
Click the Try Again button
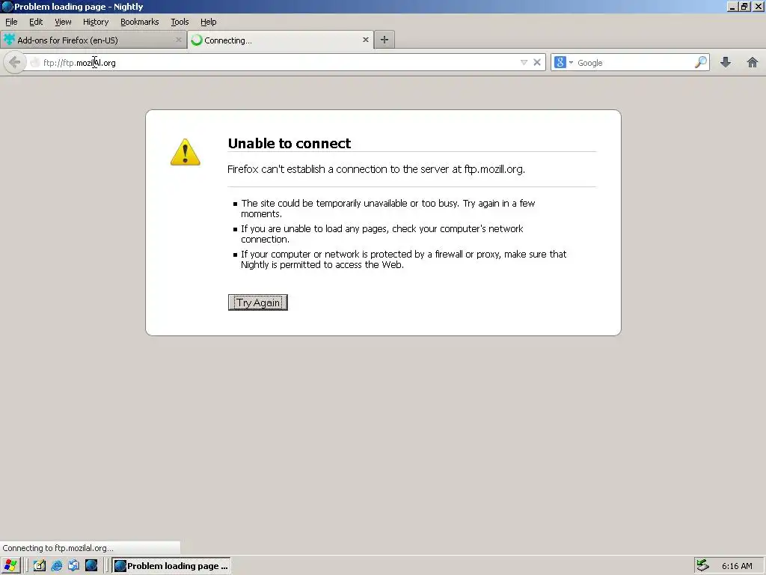point(258,302)
